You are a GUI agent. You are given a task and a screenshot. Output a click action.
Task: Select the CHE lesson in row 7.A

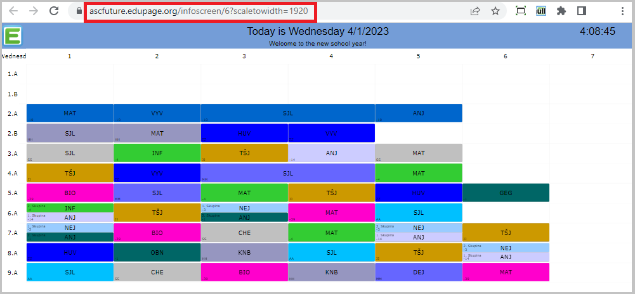244,233
